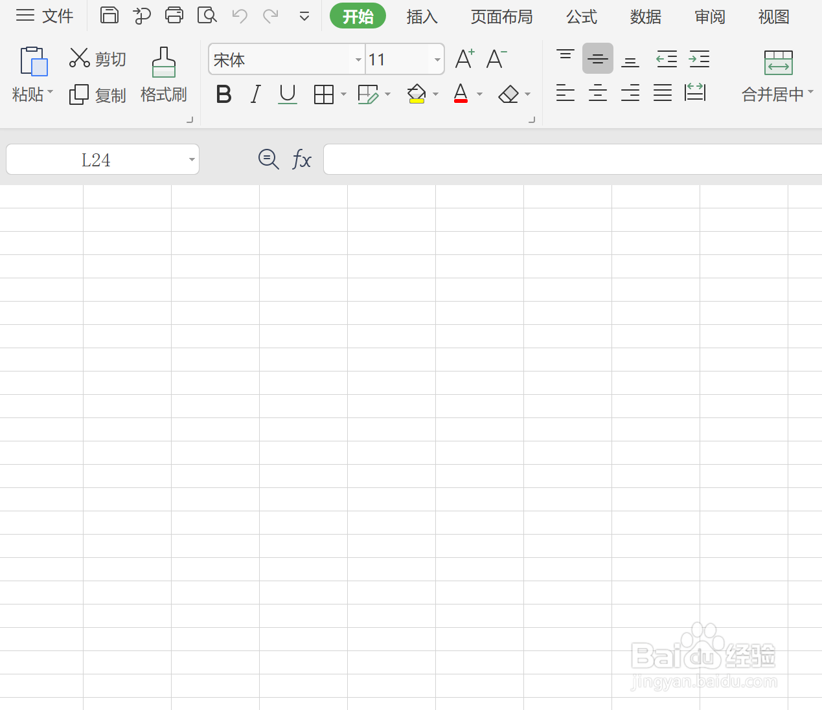Screen dimensions: 822x710
Task: Toggle bottom vertical alignment
Action: tap(630, 60)
